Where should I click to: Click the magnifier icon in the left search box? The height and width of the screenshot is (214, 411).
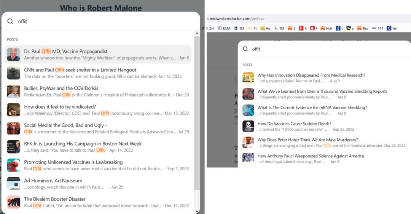point(10,21)
